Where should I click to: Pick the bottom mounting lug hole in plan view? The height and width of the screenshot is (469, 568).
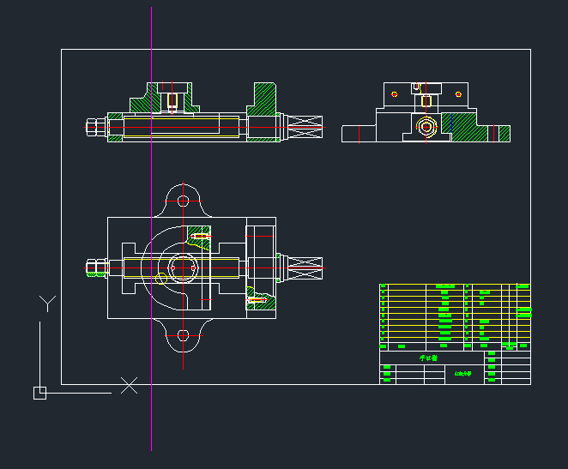[x=182, y=335]
